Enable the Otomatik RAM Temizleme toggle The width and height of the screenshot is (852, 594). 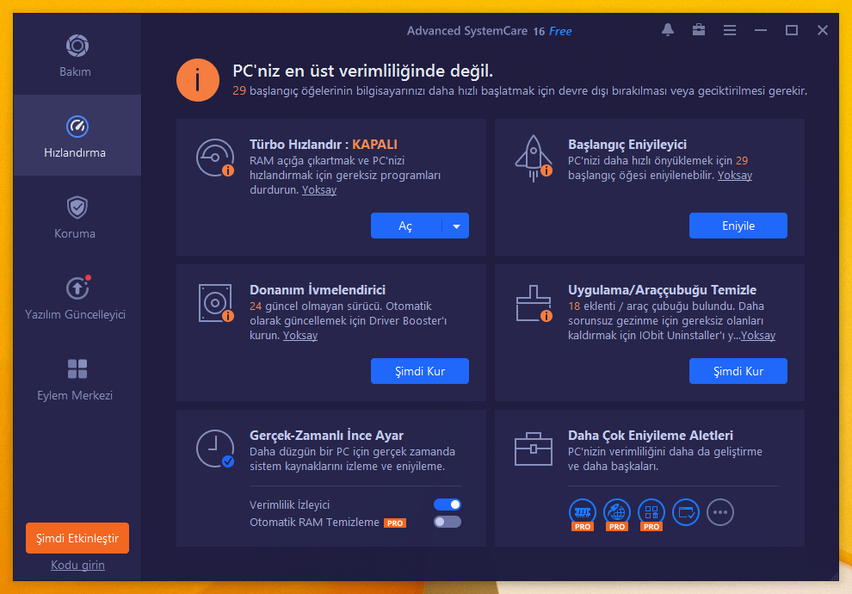coord(448,522)
